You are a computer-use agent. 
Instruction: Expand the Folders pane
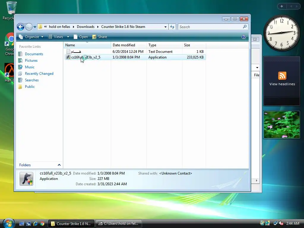coord(59,165)
